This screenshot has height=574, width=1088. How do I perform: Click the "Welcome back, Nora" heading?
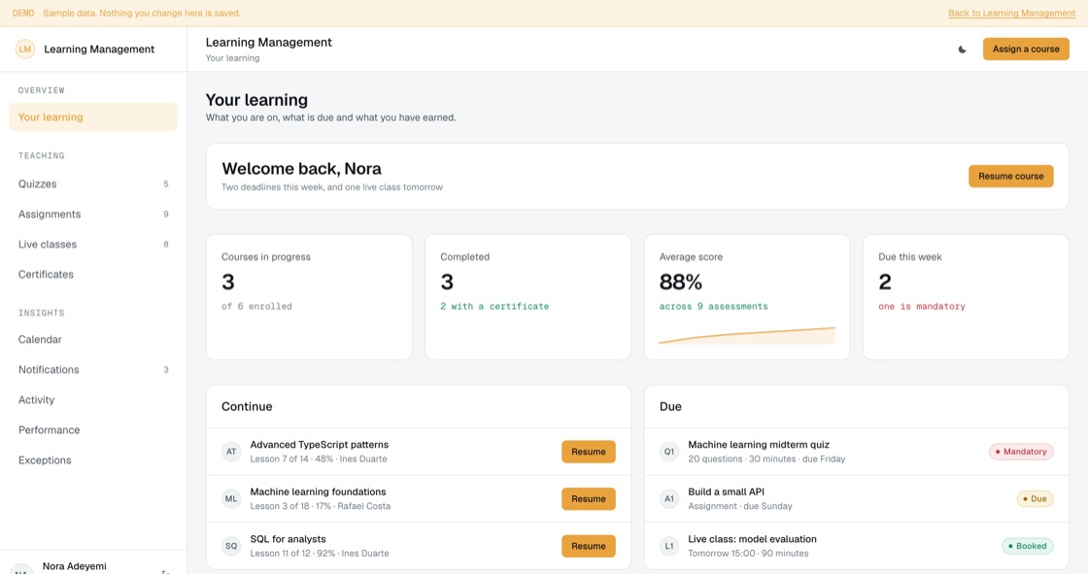(302, 169)
